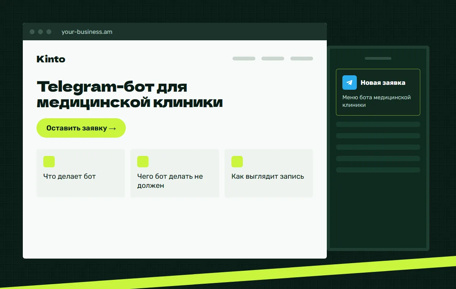Open the Что делает бот card

(81, 173)
